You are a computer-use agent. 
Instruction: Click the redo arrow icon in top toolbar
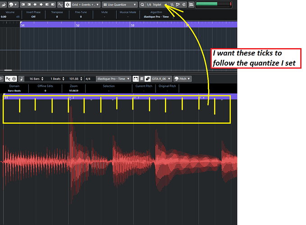pyautogui.click(x=4, y=4)
